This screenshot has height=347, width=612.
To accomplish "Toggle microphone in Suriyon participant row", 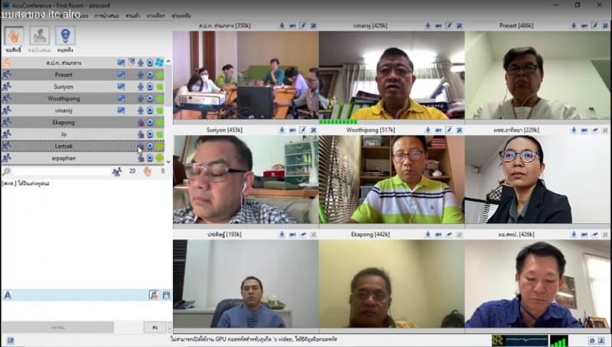I will coord(141,86).
